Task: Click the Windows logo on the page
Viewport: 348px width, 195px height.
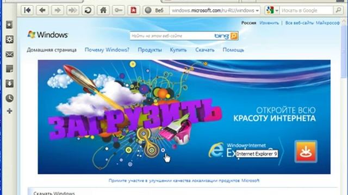Action: tap(48, 35)
